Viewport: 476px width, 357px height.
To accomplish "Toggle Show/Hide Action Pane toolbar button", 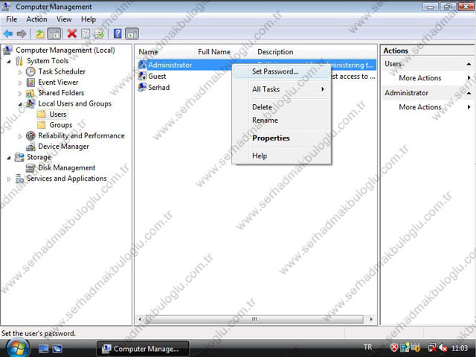I will [x=132, y=33].
